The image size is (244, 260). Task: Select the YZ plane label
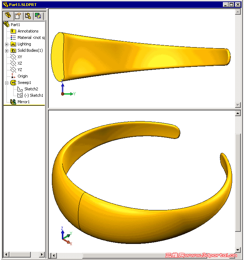coord(20,70)
